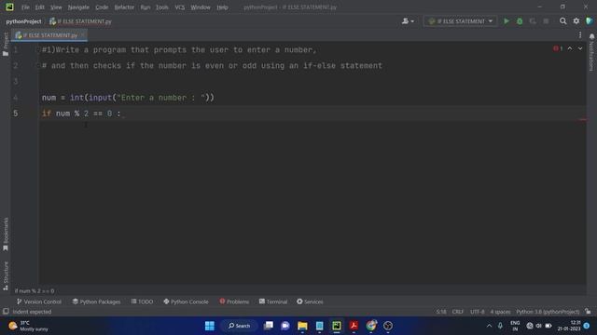Jump to next highlighted error arrow

pos(580,48)
